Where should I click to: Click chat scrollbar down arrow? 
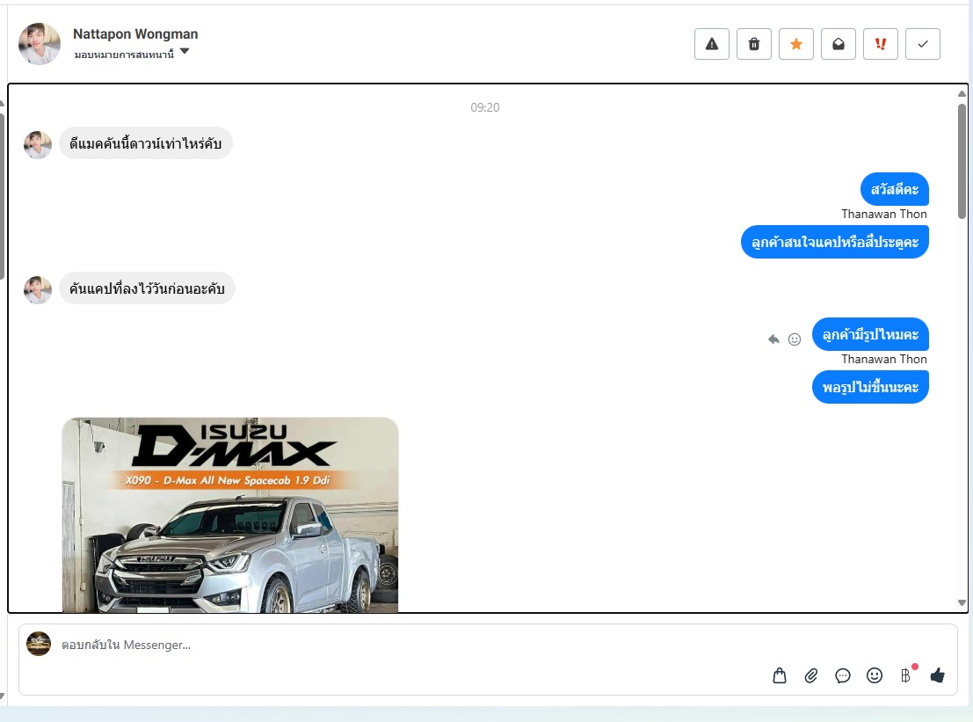point(962,602)
